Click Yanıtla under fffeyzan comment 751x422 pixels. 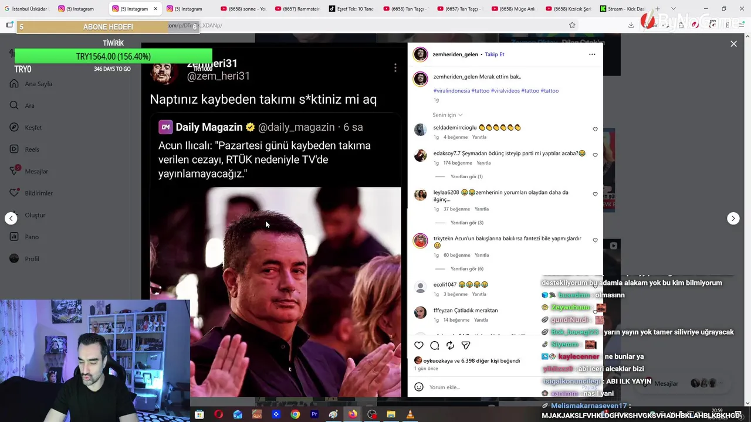coord(481,320)
